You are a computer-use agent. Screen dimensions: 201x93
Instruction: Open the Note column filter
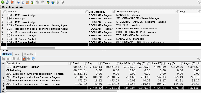point(199,12)
